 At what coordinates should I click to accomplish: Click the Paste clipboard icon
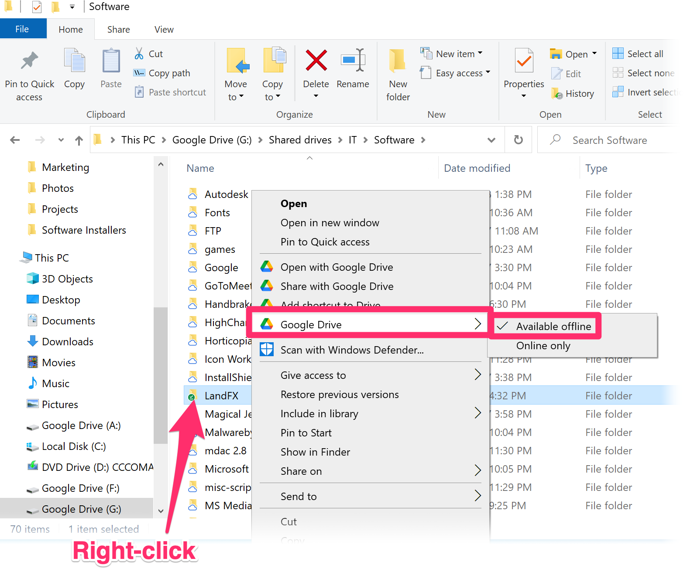point(111,61)
